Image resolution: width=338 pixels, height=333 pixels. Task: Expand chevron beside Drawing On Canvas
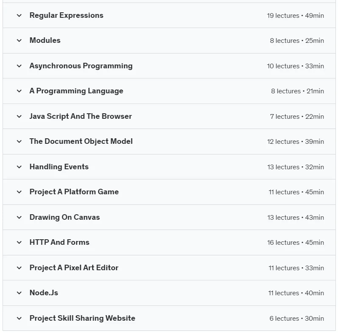[19, 218]
